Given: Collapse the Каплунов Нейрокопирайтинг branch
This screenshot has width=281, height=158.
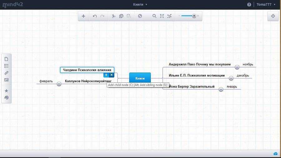Looking at the screenshot, I should click(x=59, y=84).
